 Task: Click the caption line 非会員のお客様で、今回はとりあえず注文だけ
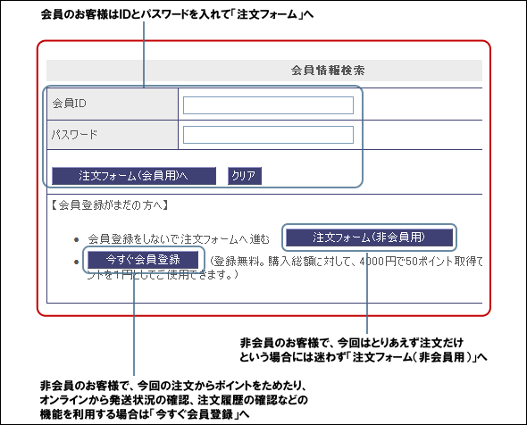[x=352, y=343]
